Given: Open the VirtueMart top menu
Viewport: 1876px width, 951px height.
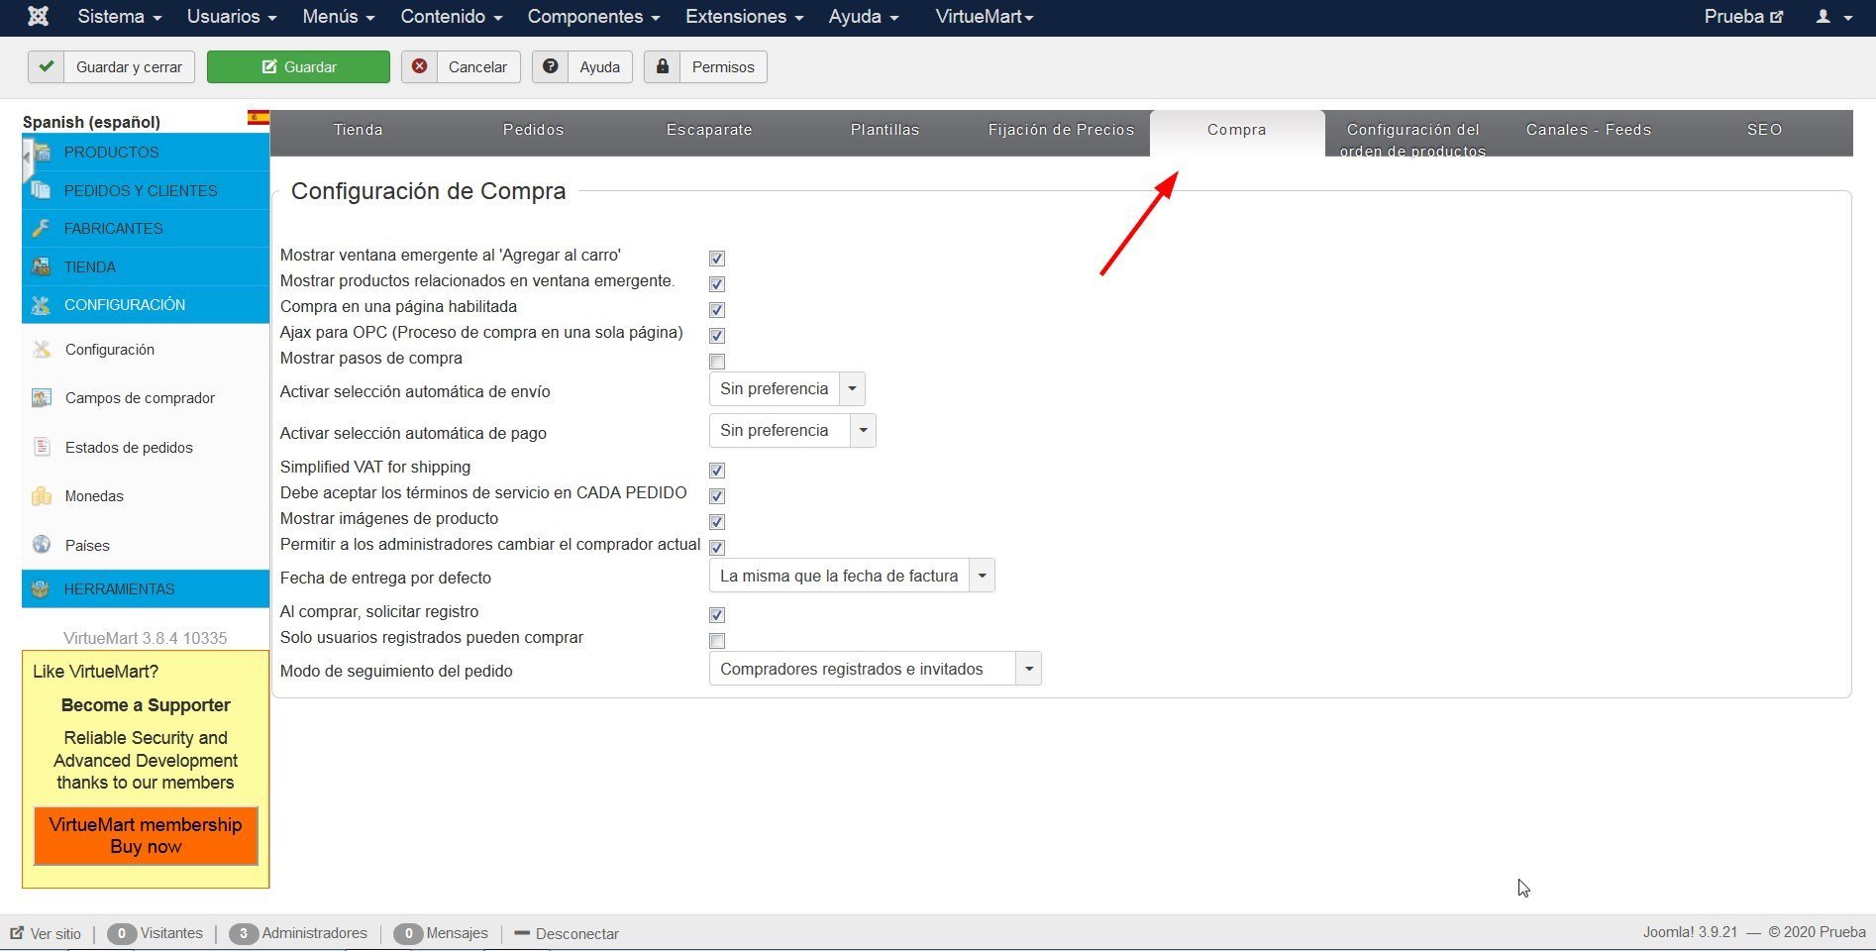Looking at the screenshot, I should pos(985,17).
